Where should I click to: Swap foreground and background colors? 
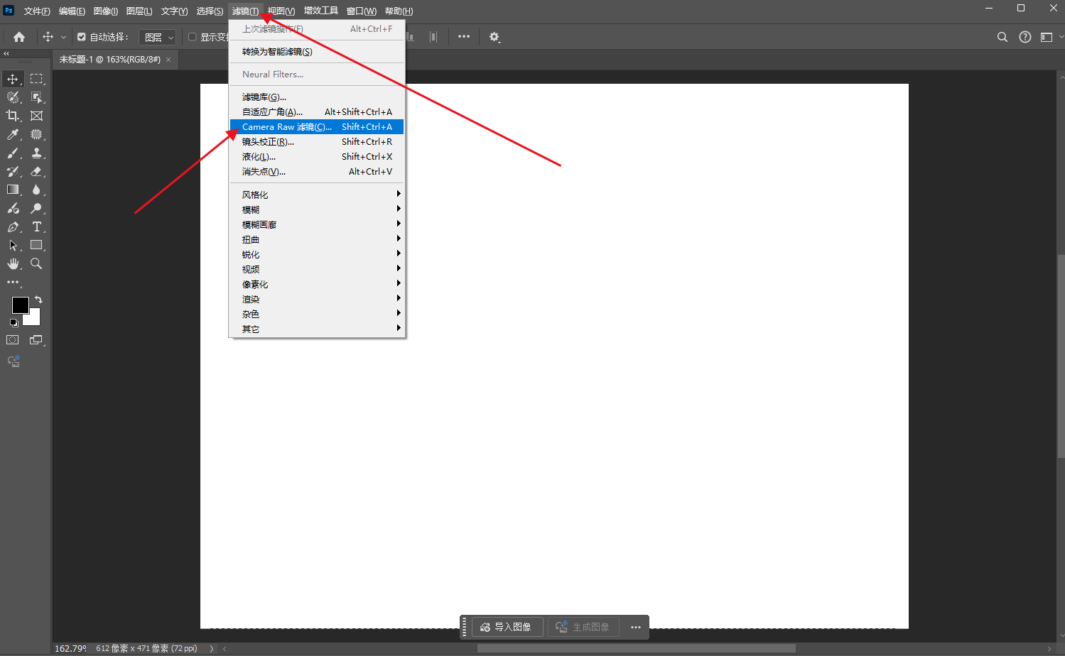(x=38, y=300)
